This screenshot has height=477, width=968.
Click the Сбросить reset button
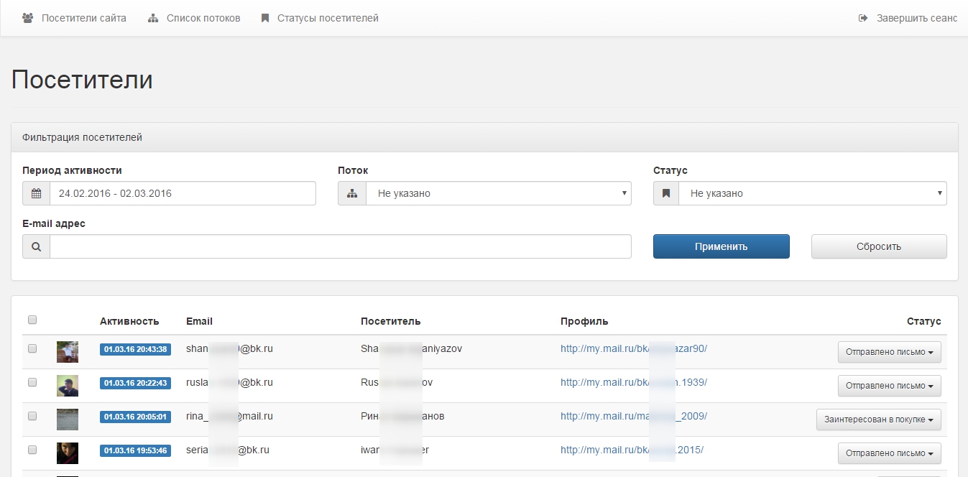click(x=878, y=246)
